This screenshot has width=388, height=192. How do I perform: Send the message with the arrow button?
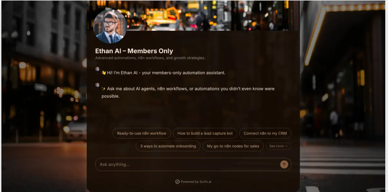[x=284, y=164]
